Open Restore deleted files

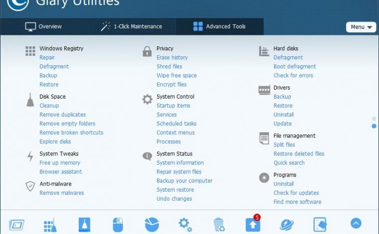[299, 154]
